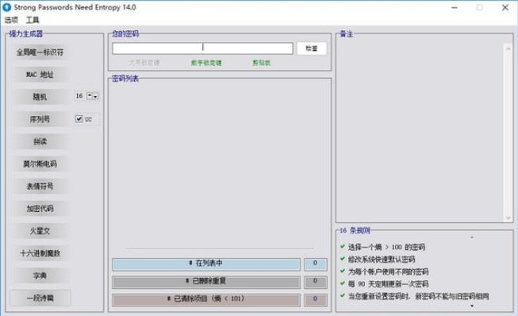518x316 pixels.
Task: Click the 莫尔斯电码 Morse code button
Action: click(x=40, y=164)
